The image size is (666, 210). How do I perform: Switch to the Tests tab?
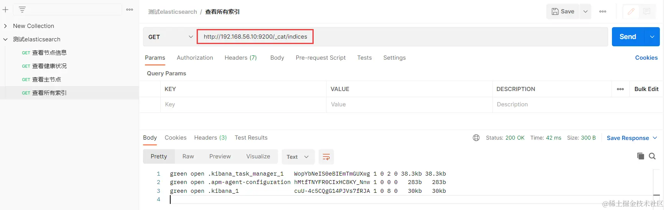tap(365, 58)
